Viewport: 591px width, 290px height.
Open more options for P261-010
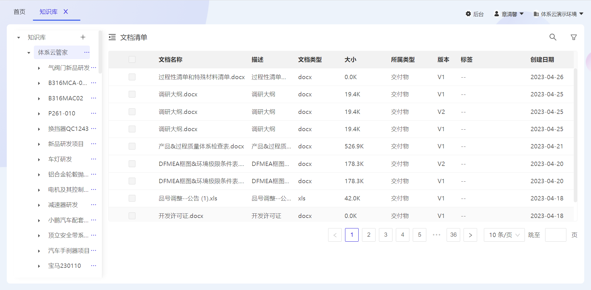(x=94, y=113)
